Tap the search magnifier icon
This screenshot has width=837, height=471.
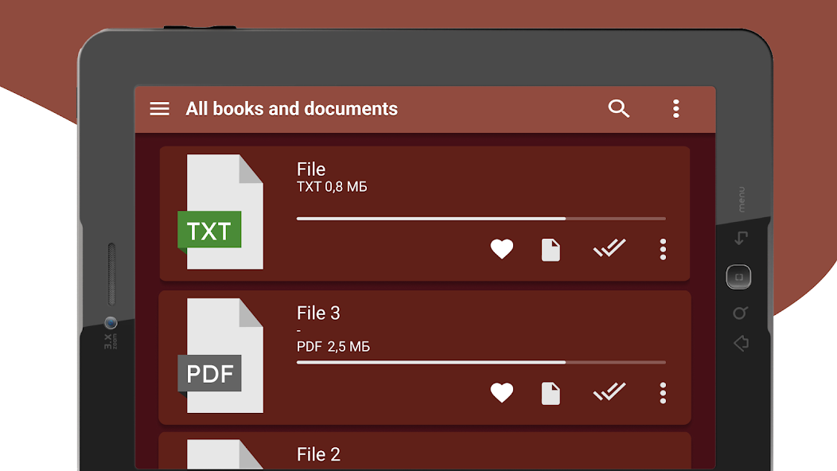point(619,108)
